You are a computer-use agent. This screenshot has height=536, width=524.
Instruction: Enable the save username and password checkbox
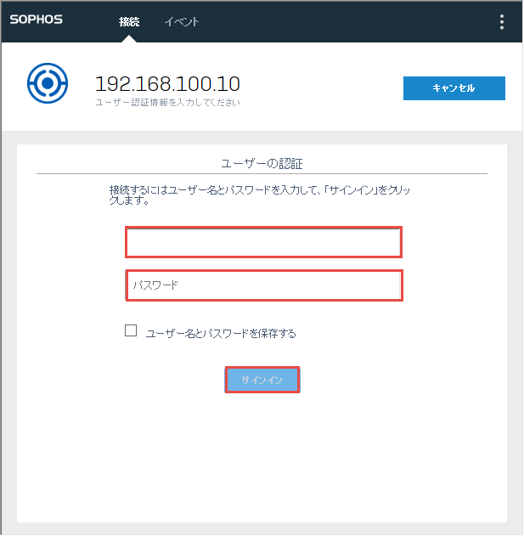pyautogui.click(x=131, y=331)
